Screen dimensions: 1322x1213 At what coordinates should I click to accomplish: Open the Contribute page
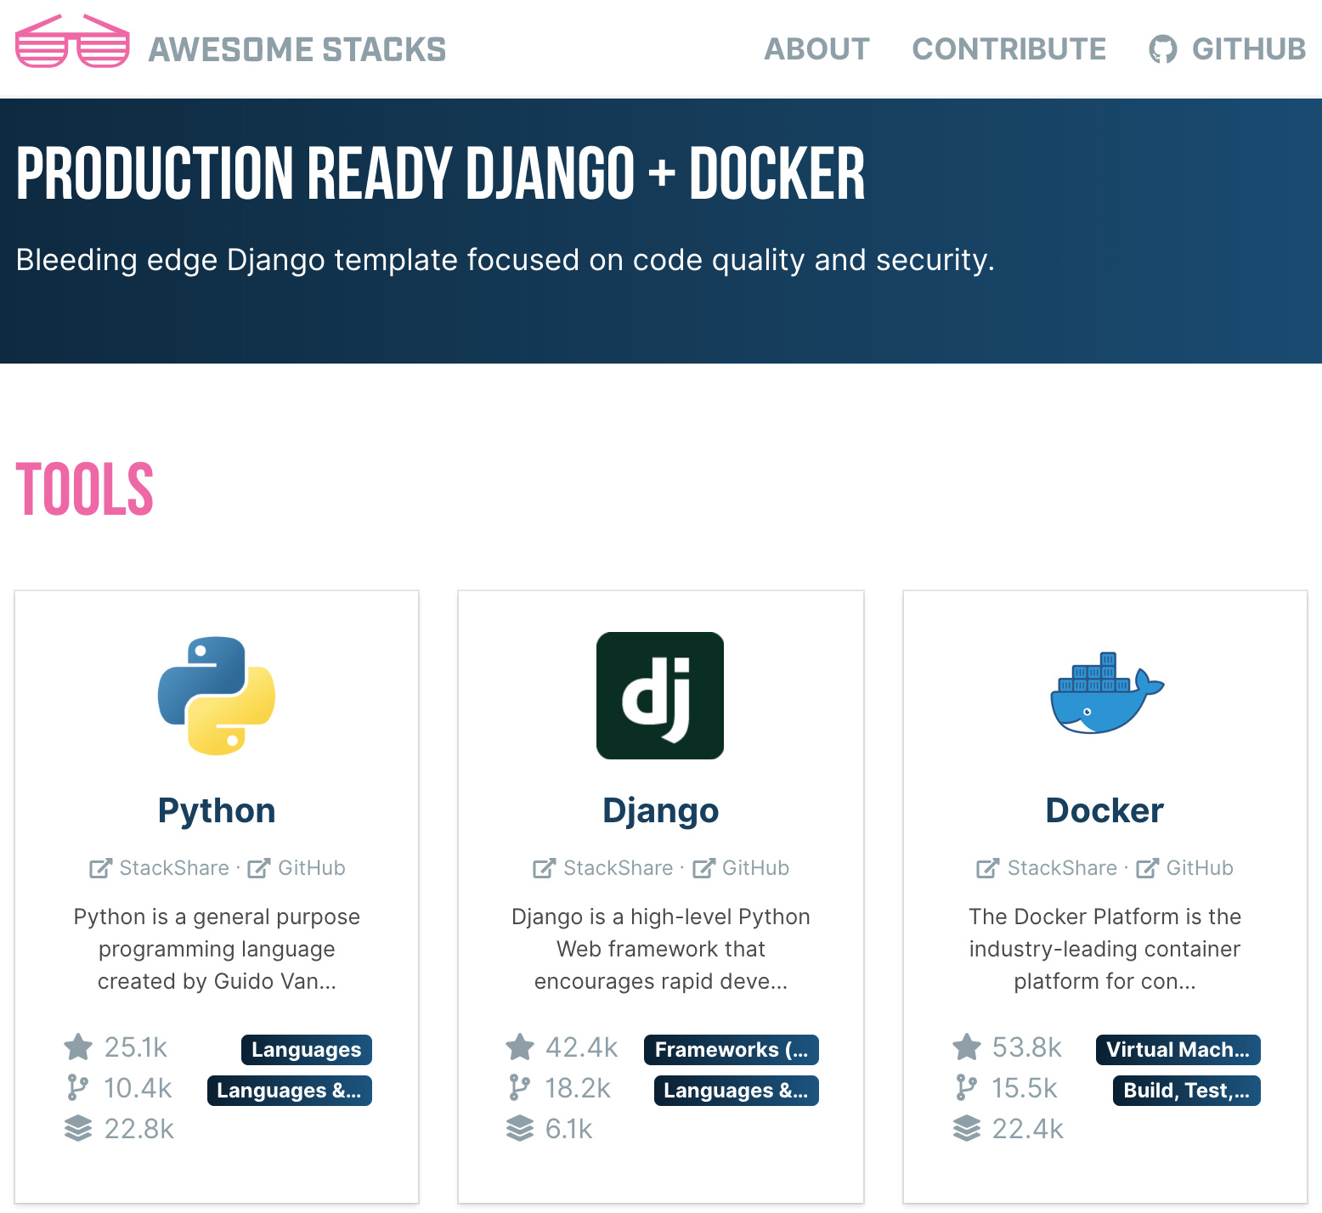point(1008,49)
